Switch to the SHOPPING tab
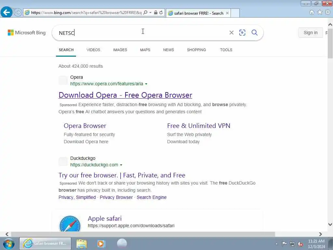333x250 pixels. pos(196,50)
